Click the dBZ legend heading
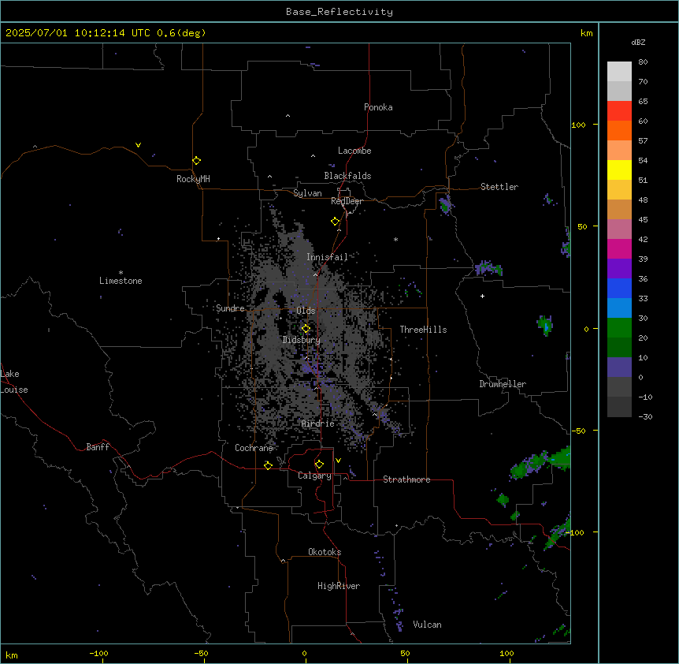This screenshot has height=664, width=679. (638, 42)
